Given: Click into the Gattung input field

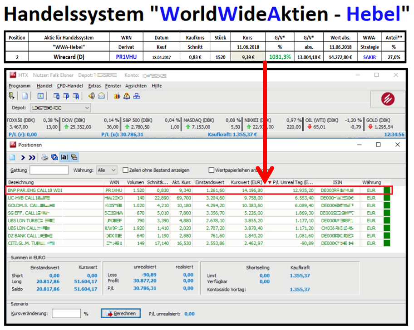Looking at the screenshot, I should click(49, 170).
